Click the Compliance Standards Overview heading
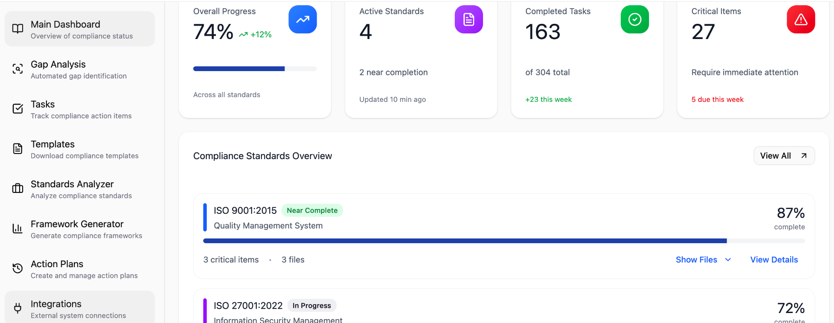This screenshot has height=323, width=834. [x=262, y=156]
